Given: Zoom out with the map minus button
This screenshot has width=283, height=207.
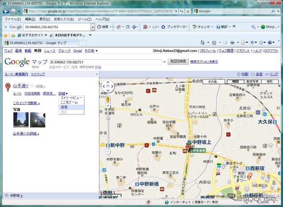Looking at the screenshot, I should tap(108, 152).
